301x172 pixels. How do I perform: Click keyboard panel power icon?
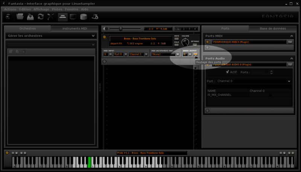click(7, 153)
